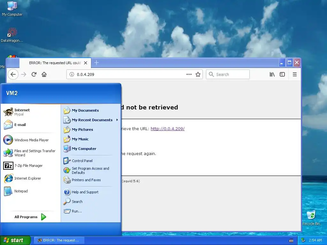327x245 pixels.
Task: Toggle the browser sidebar icon
Action: (282, 74)
